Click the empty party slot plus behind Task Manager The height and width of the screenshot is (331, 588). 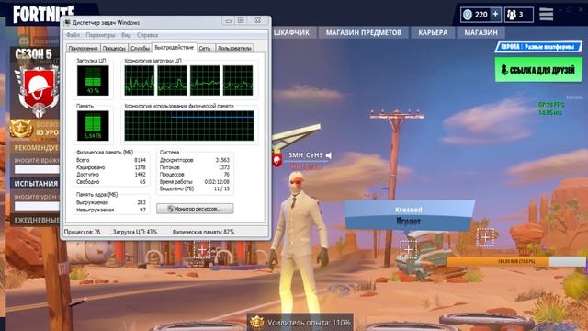[202, 249]
